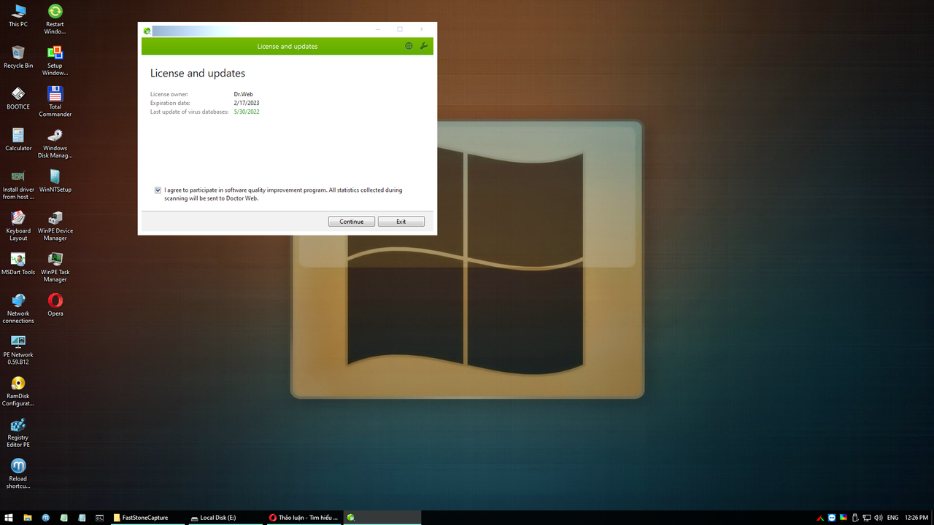Select the Keyboard Layout desktop icon
934x525 pixels.
pos(18,226)
